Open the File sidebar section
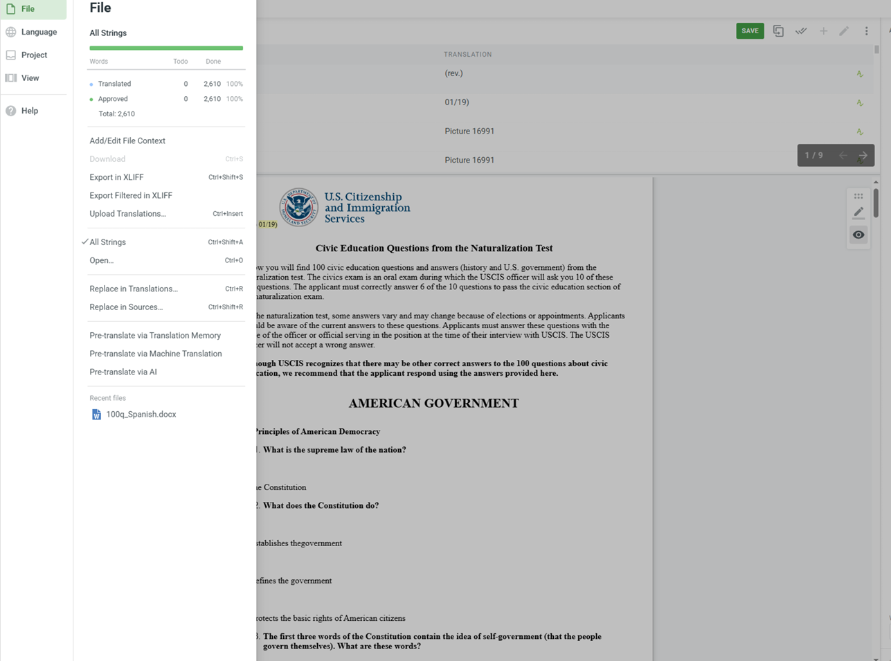Image resolution: width=891 pixels, height=661 pixels. pyautogui.click(x=33, y=9)
